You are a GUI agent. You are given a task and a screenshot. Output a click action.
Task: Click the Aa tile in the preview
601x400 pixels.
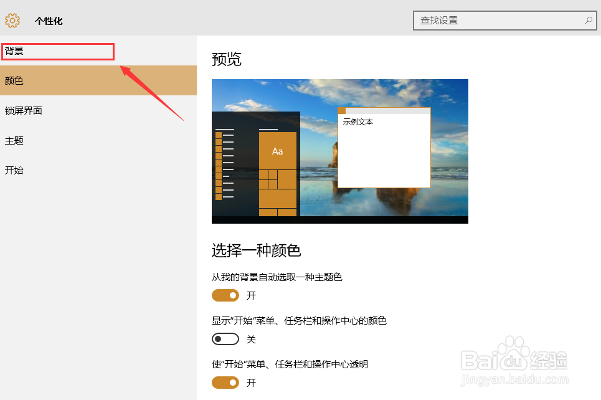point(278,150)
